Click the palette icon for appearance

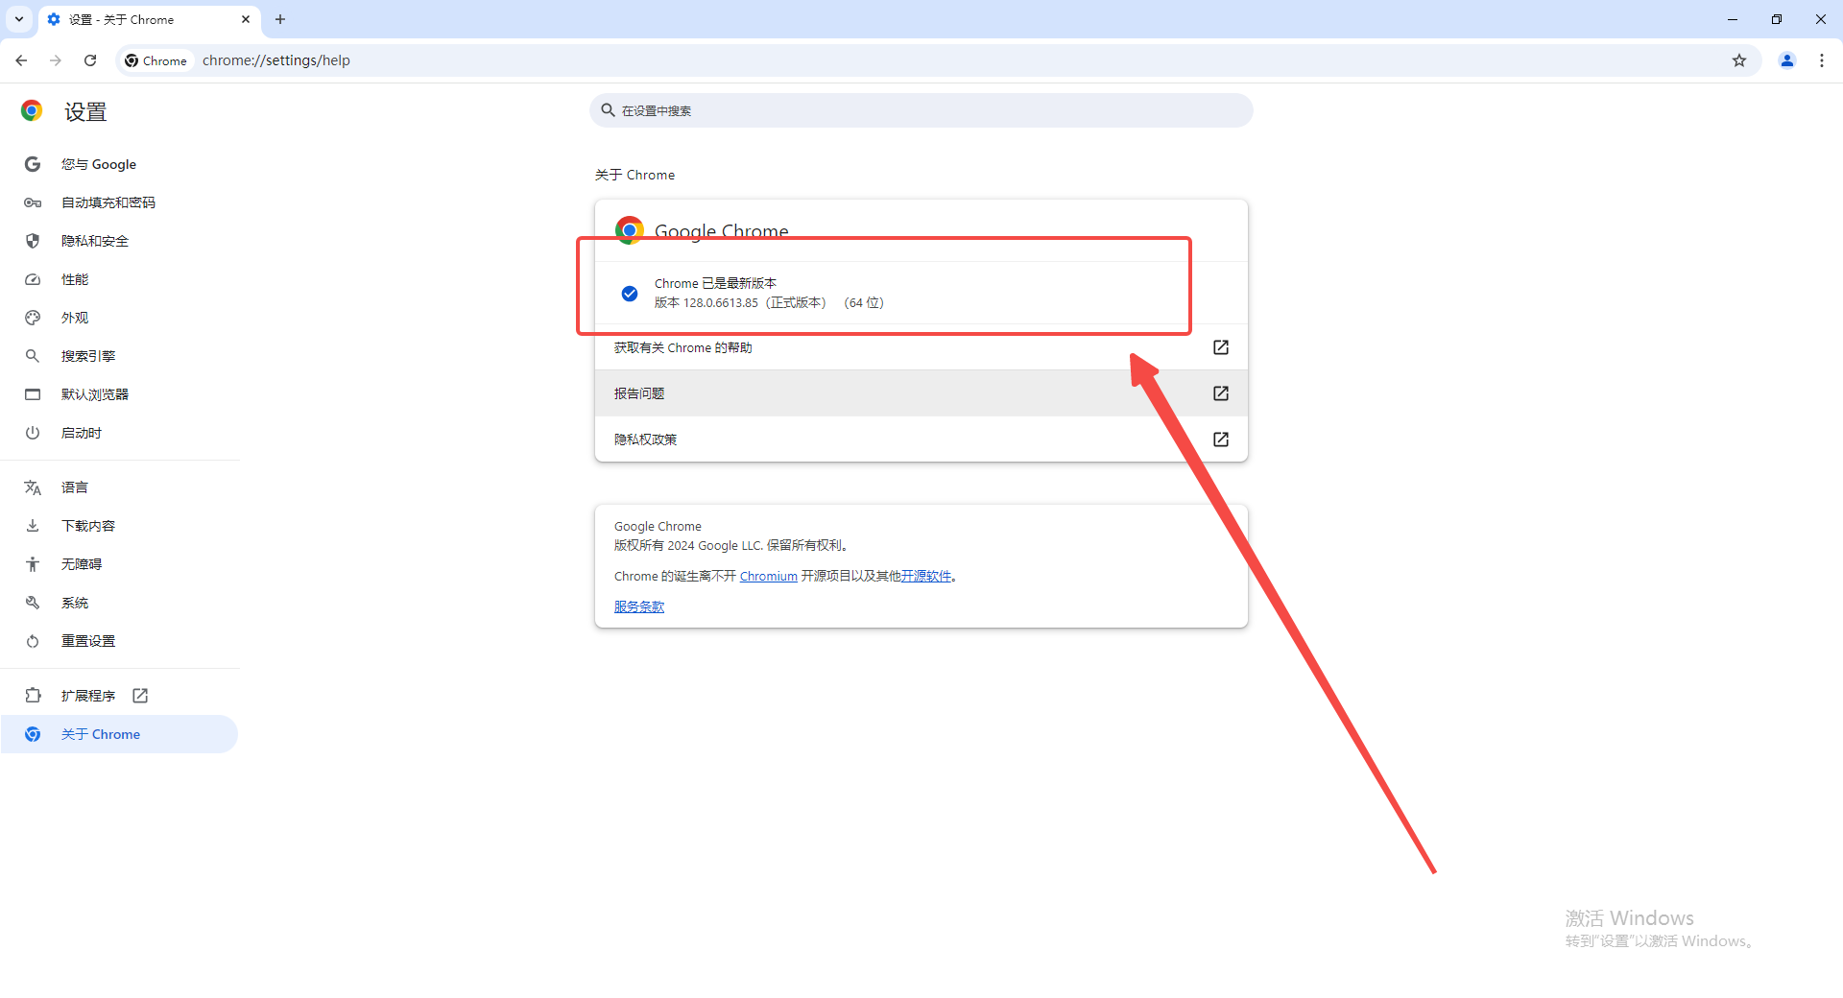33,318
